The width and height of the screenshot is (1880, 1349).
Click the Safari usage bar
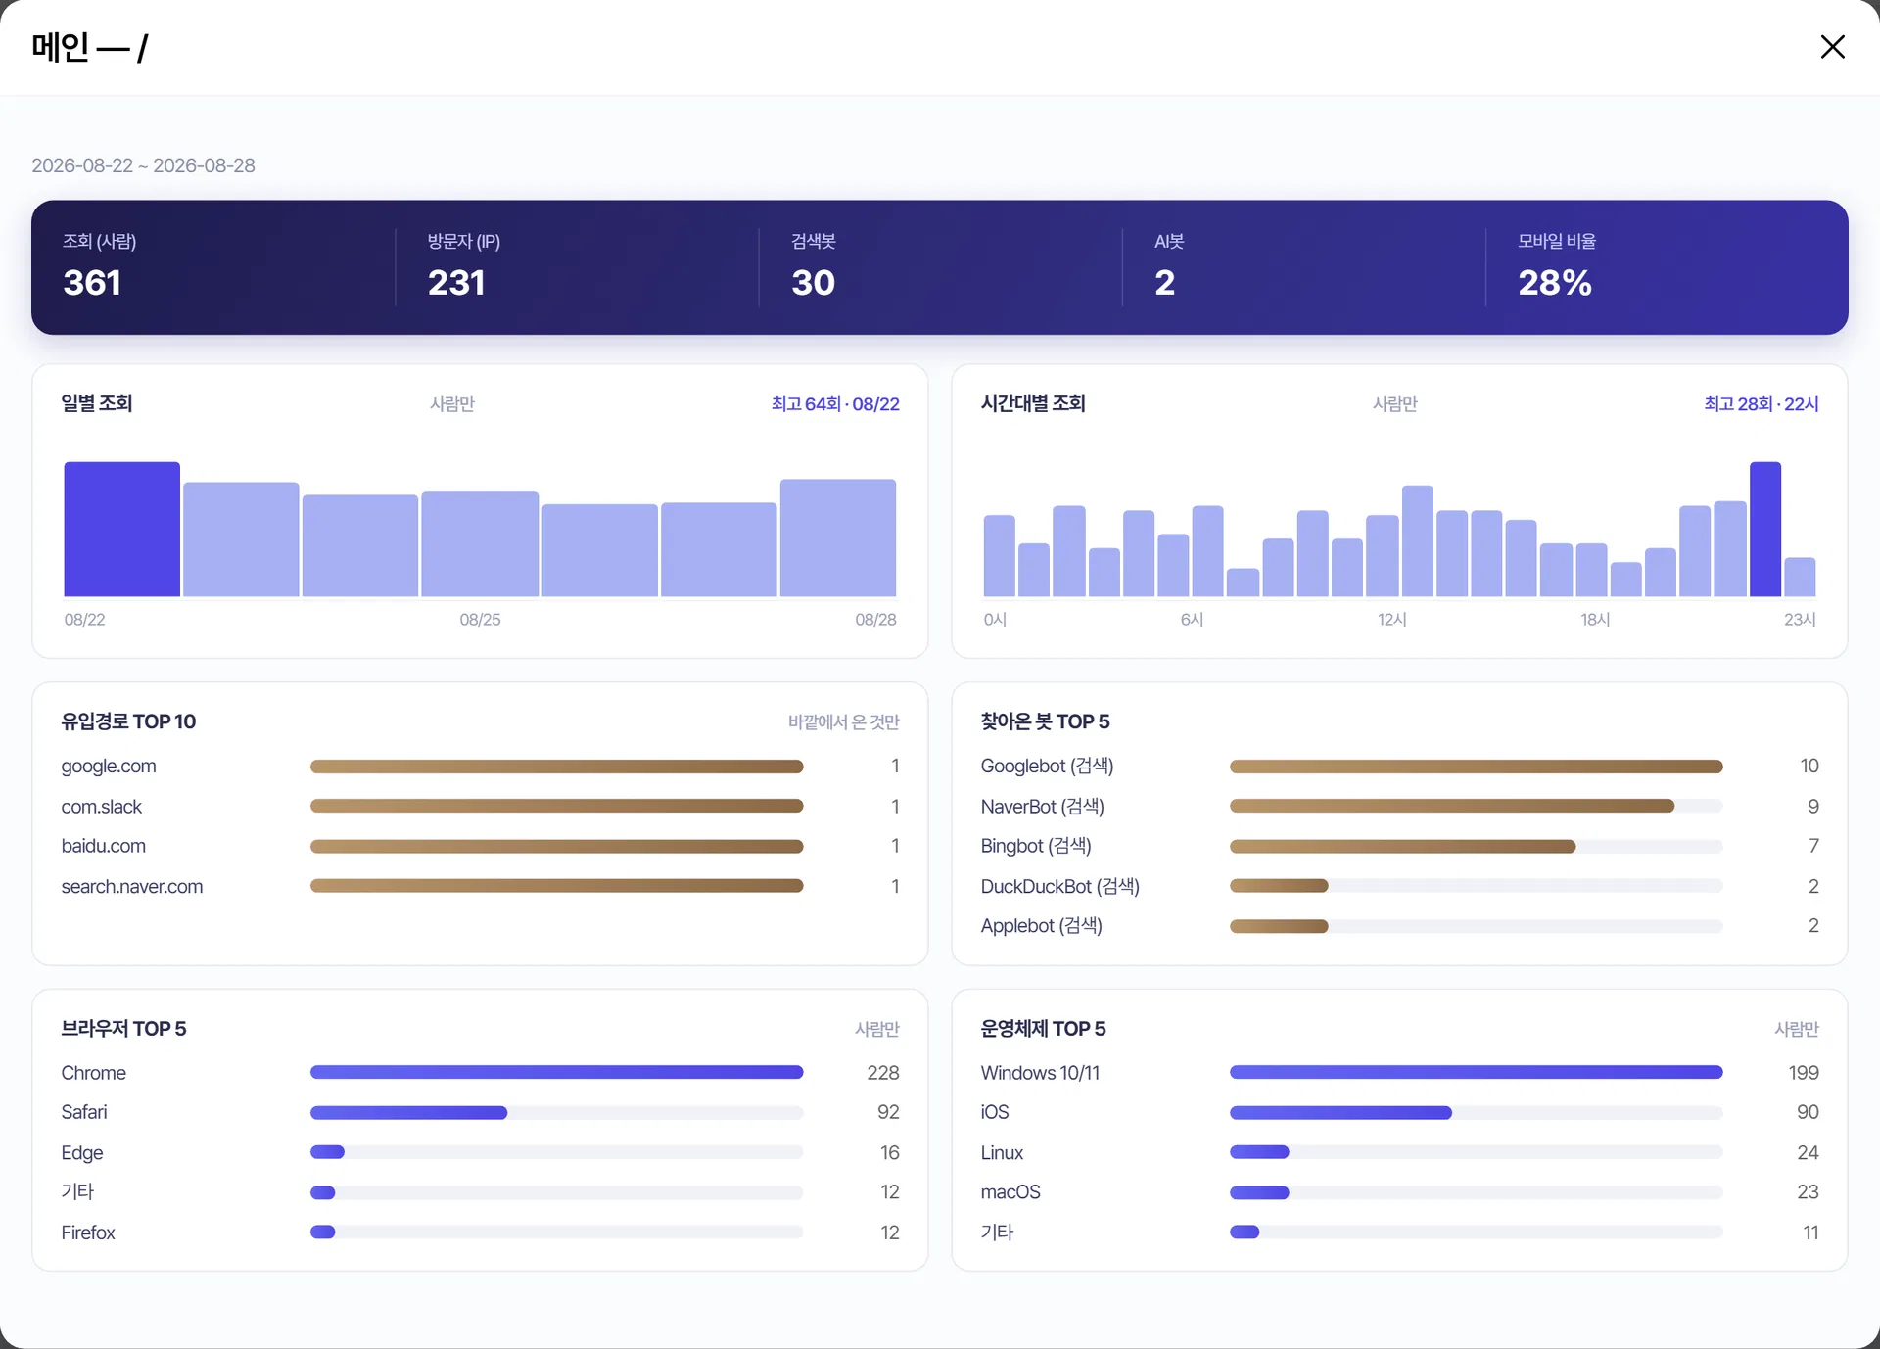(556, 1112)
